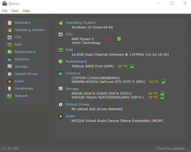The height and width of the screenshot is (152, 191).
Task: Select CPU in the sidebar
Action: pyautogui.click(x=18, y=37)
